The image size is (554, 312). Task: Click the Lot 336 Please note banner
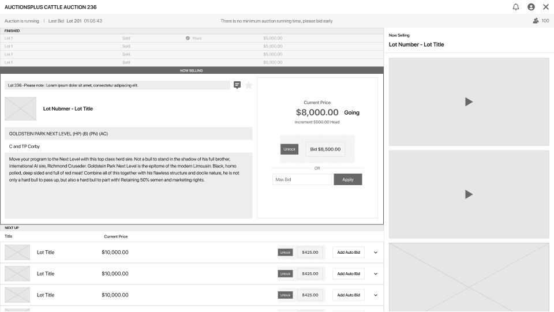pos(117,85)
